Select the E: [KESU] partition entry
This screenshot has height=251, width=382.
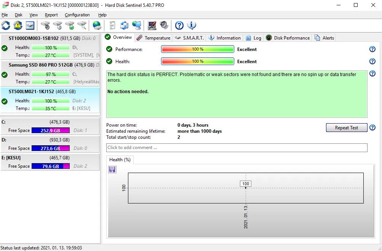pos(50,162)
